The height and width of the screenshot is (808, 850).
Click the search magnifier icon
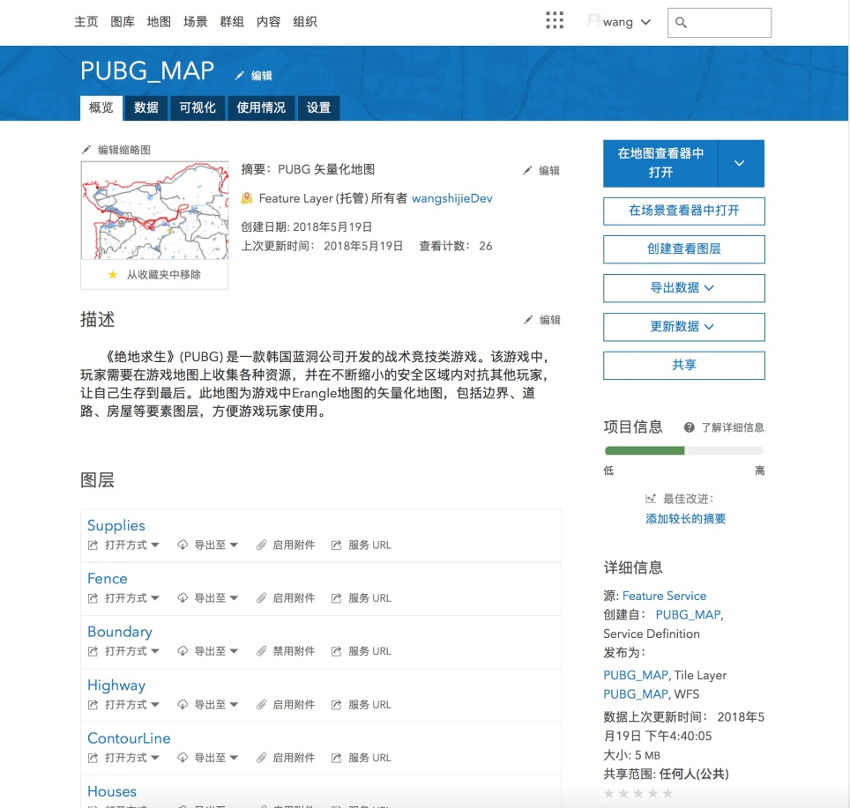pyautogui.click(x=681, y=22)
